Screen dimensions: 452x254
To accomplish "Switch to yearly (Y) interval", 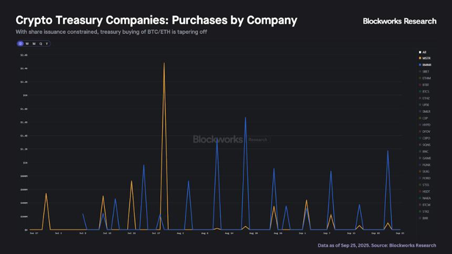I will (47, 44).
